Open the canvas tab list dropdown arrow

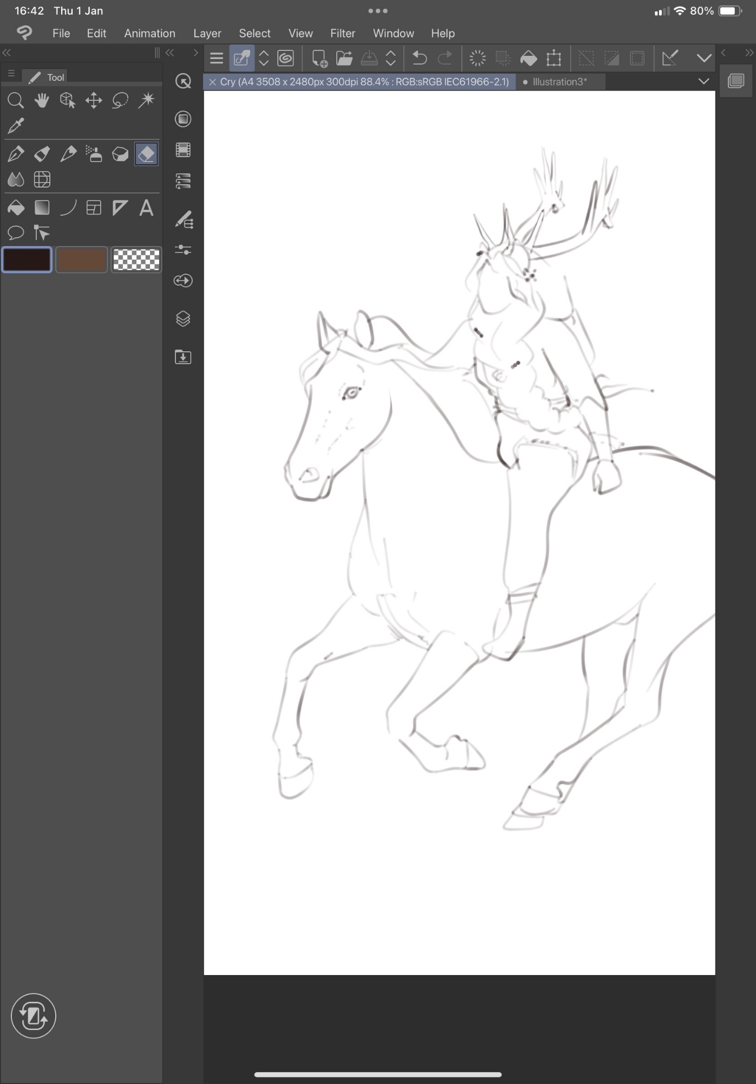703,82
